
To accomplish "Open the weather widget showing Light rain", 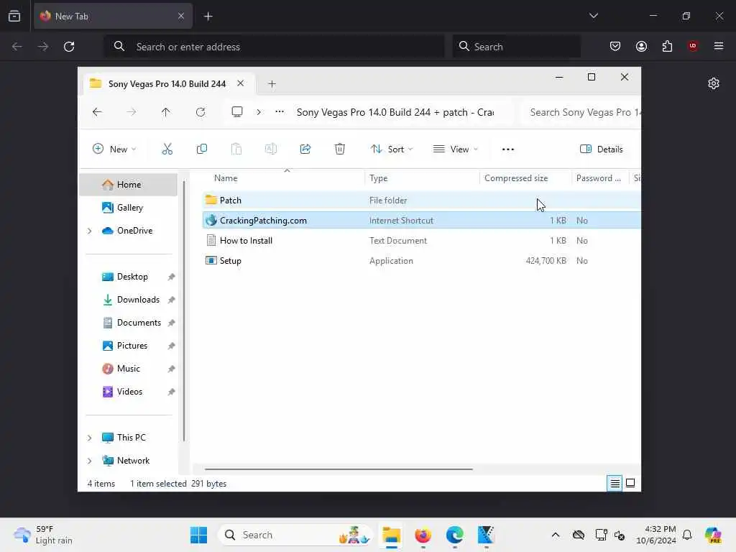I will (x=43, y=535).
